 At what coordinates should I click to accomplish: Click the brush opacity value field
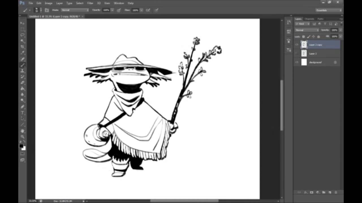106,10
